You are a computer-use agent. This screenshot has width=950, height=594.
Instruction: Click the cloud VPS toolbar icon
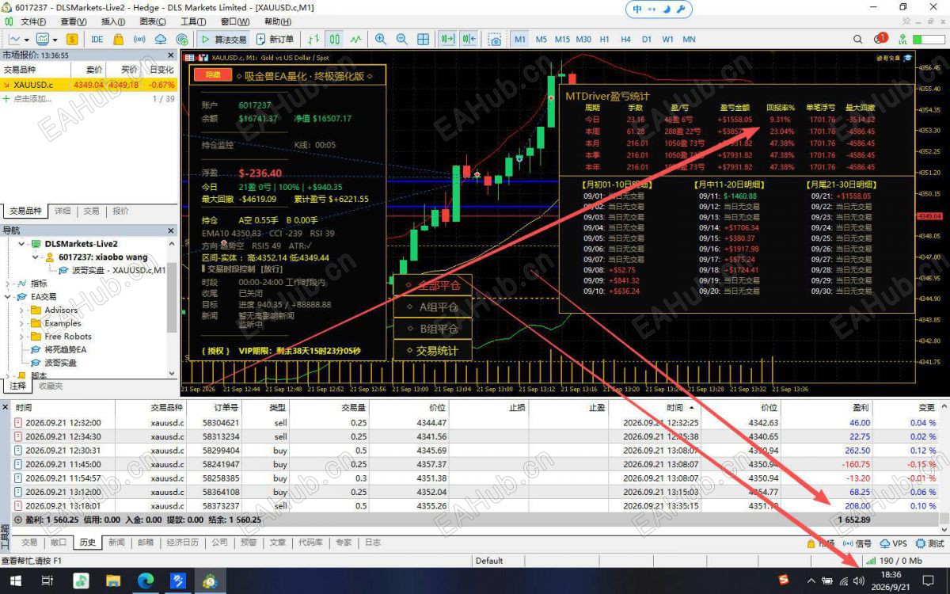pos(161,39)
